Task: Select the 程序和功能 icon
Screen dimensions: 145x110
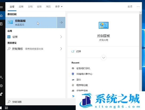Action: (73, 85)
